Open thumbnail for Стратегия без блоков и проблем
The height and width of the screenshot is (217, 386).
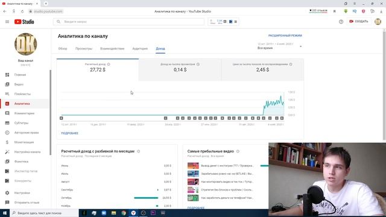tap(193, 190)
